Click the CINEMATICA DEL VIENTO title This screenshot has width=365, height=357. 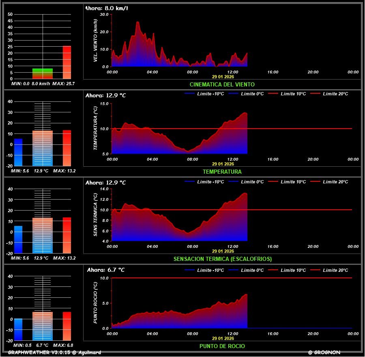(222, 84)
